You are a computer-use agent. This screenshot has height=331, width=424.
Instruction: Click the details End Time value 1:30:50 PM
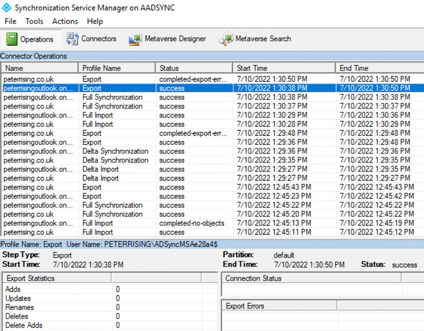[x=310, y=265]
